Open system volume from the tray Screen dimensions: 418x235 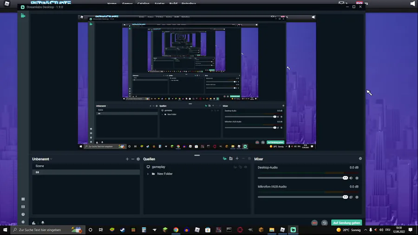pos(381,230)
